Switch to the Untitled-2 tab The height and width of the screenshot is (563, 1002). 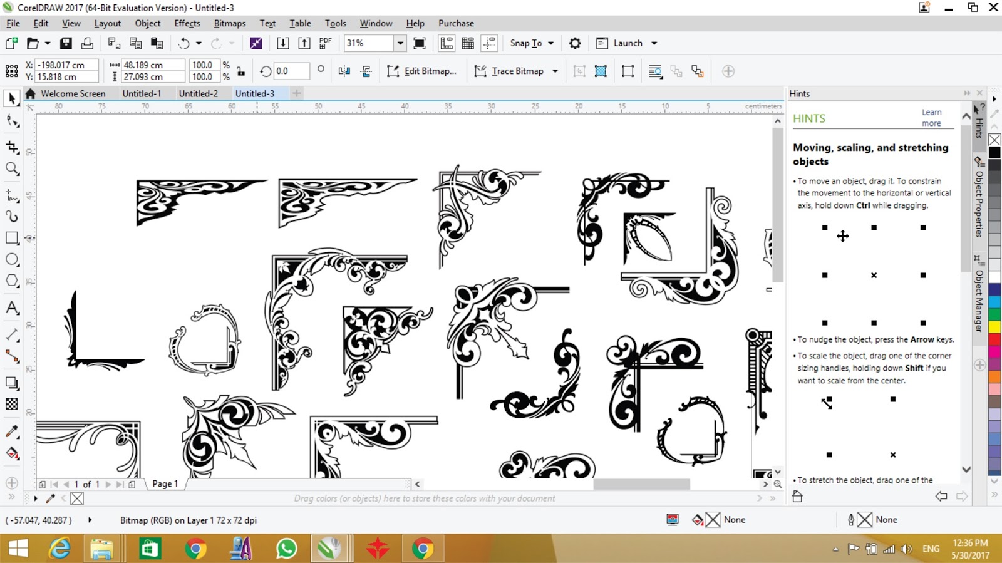[198, 93]
